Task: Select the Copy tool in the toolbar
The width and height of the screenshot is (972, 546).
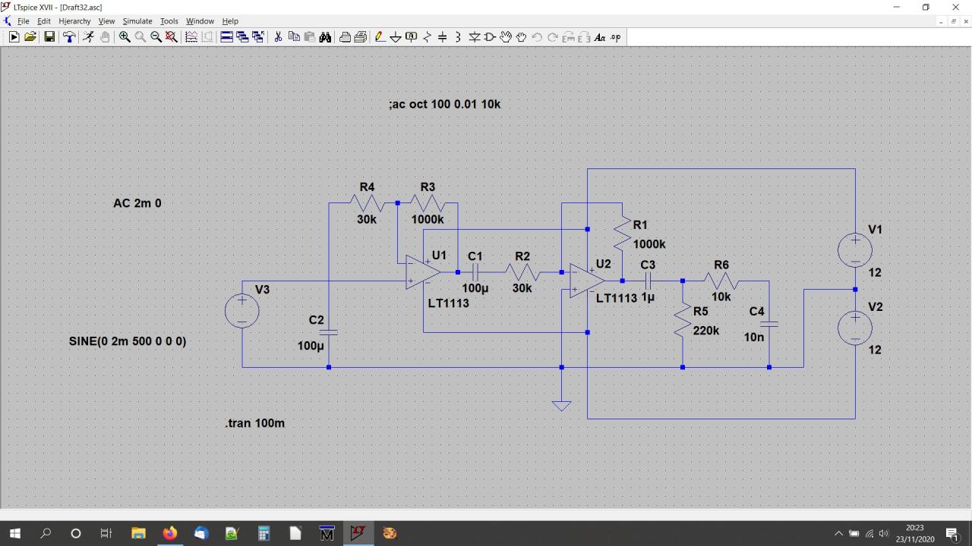Action: click(294, 37)
